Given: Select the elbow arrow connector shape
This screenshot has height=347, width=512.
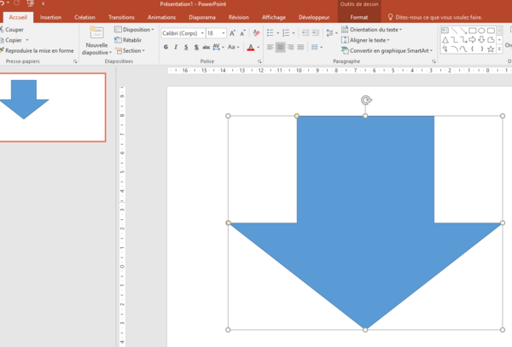Looking at the screenshot, I should coord(463,40).
